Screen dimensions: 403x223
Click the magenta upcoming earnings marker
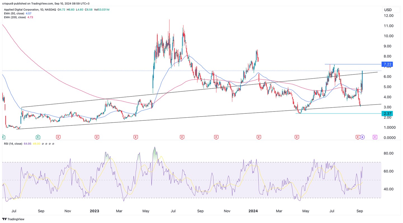click(375, 137)
